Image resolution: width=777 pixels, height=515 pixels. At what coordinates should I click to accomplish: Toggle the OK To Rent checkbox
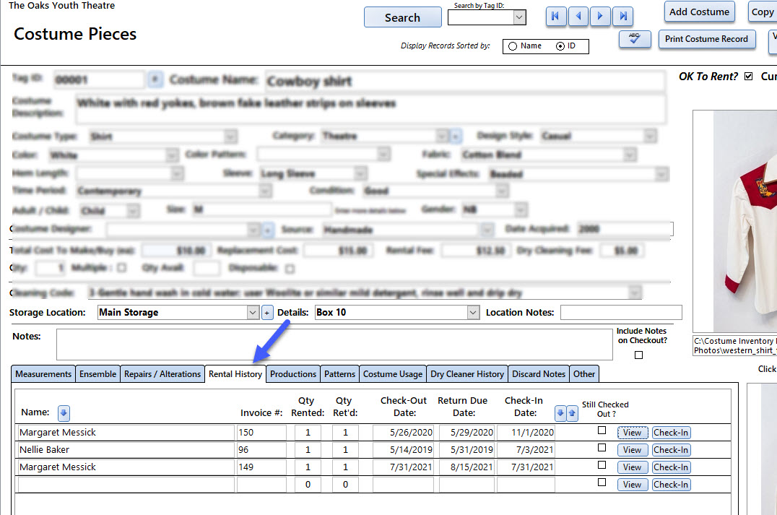(748, 77)
